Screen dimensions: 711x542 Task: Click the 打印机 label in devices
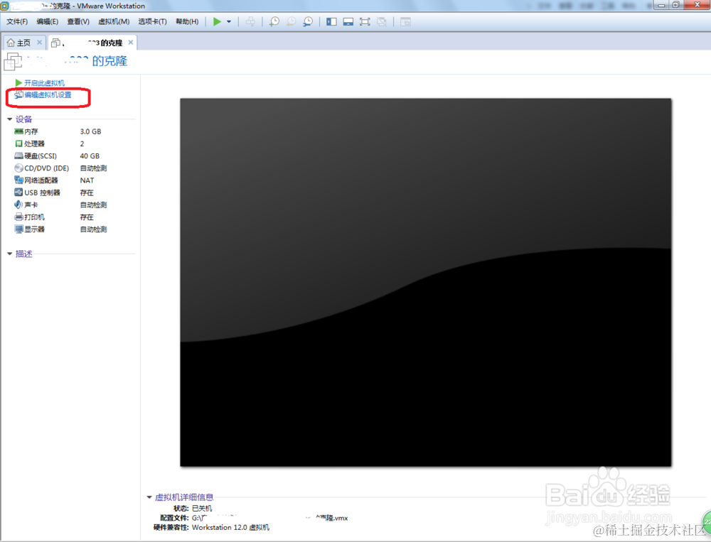34,217
